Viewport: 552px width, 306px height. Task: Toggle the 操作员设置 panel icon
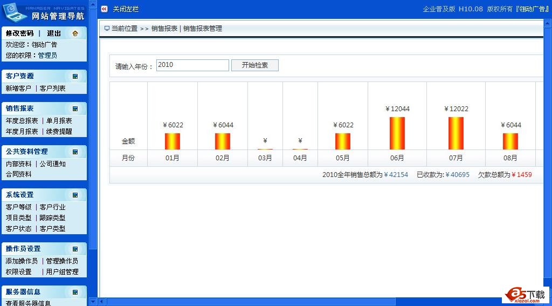75,249
